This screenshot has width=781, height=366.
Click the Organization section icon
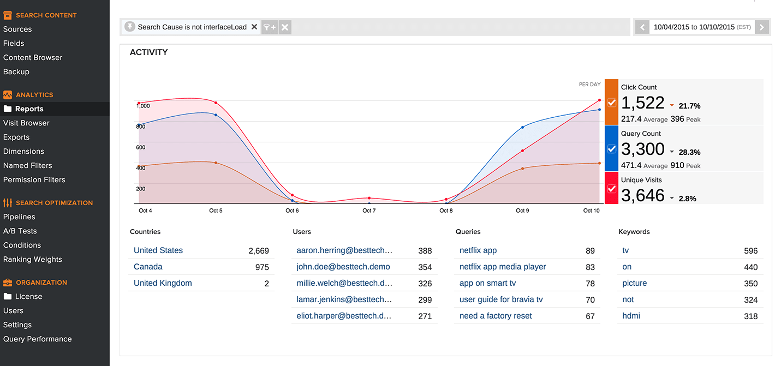click(8, 282)
